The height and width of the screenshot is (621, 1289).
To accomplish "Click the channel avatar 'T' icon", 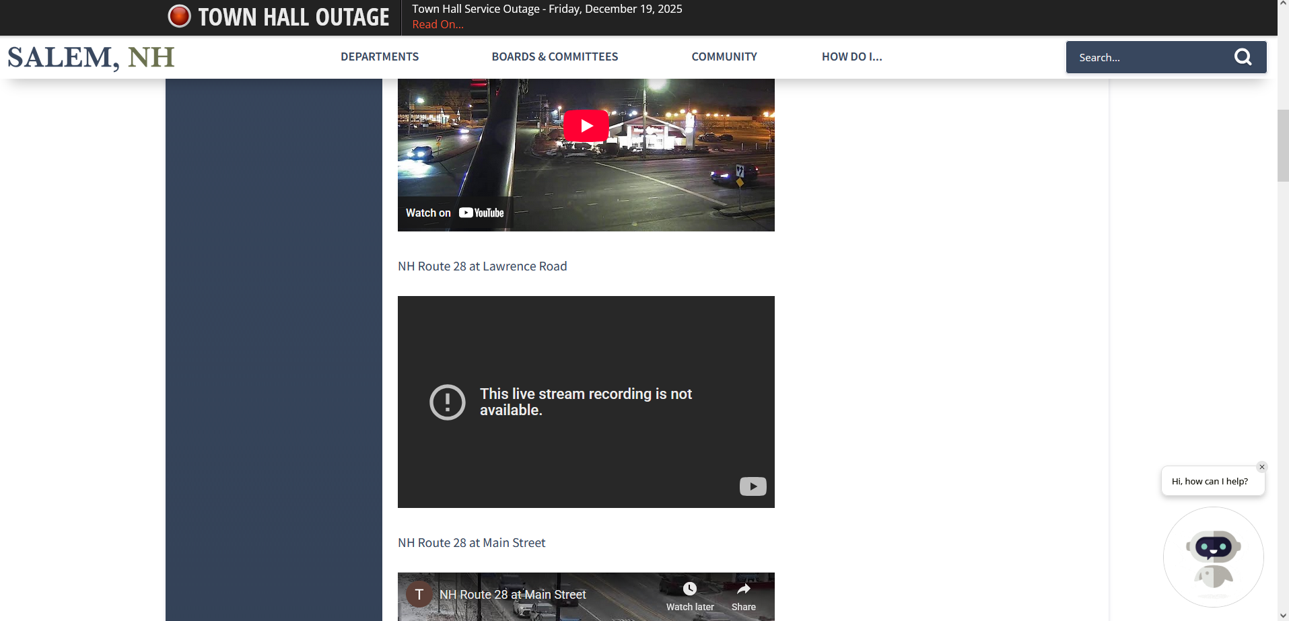I will pos(419,594).
